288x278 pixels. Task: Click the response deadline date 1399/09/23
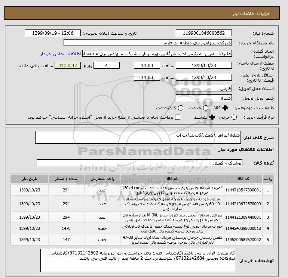[x=204, y=65]
